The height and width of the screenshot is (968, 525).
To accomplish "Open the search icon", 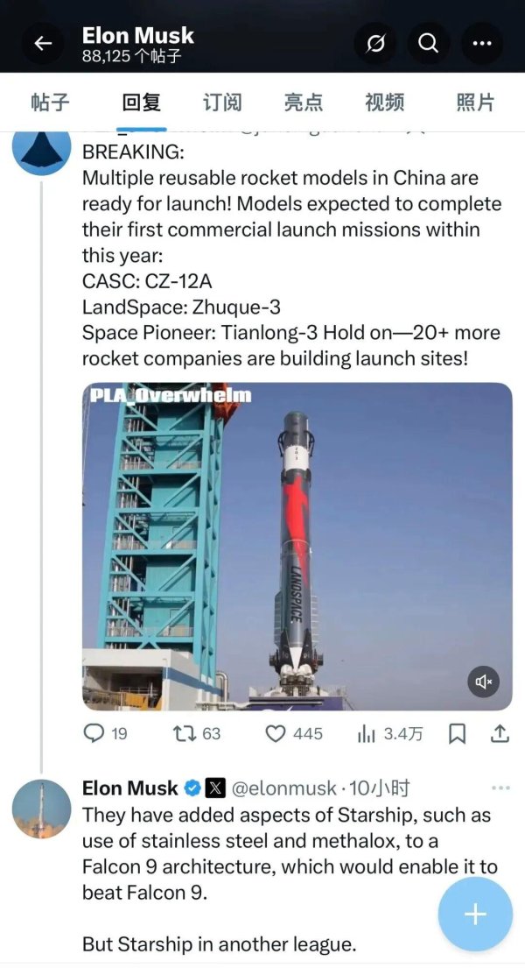I will (x=429, y=43).
